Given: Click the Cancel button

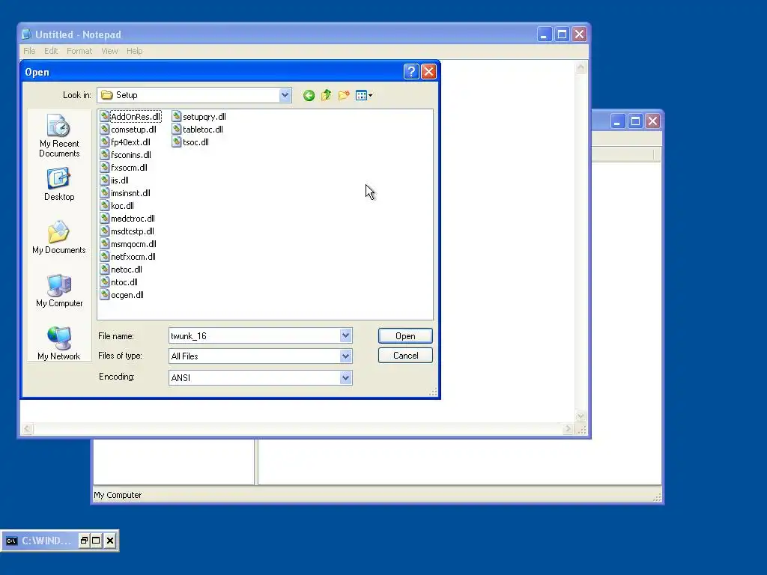Looking at the screenshot, I should point(405,356).
